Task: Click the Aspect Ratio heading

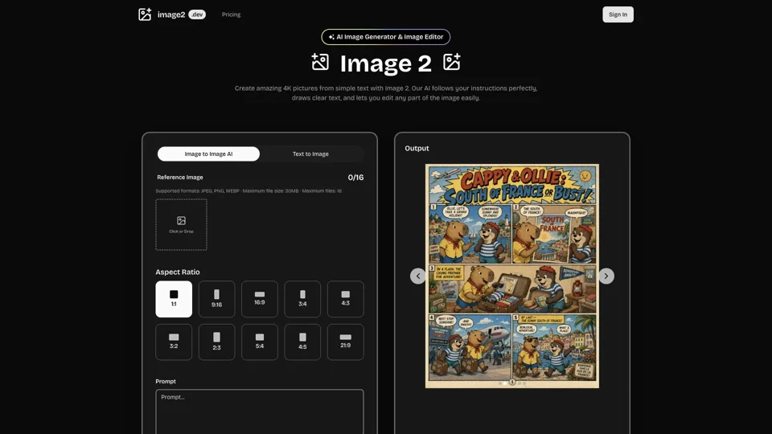Action: coord(178,272)
